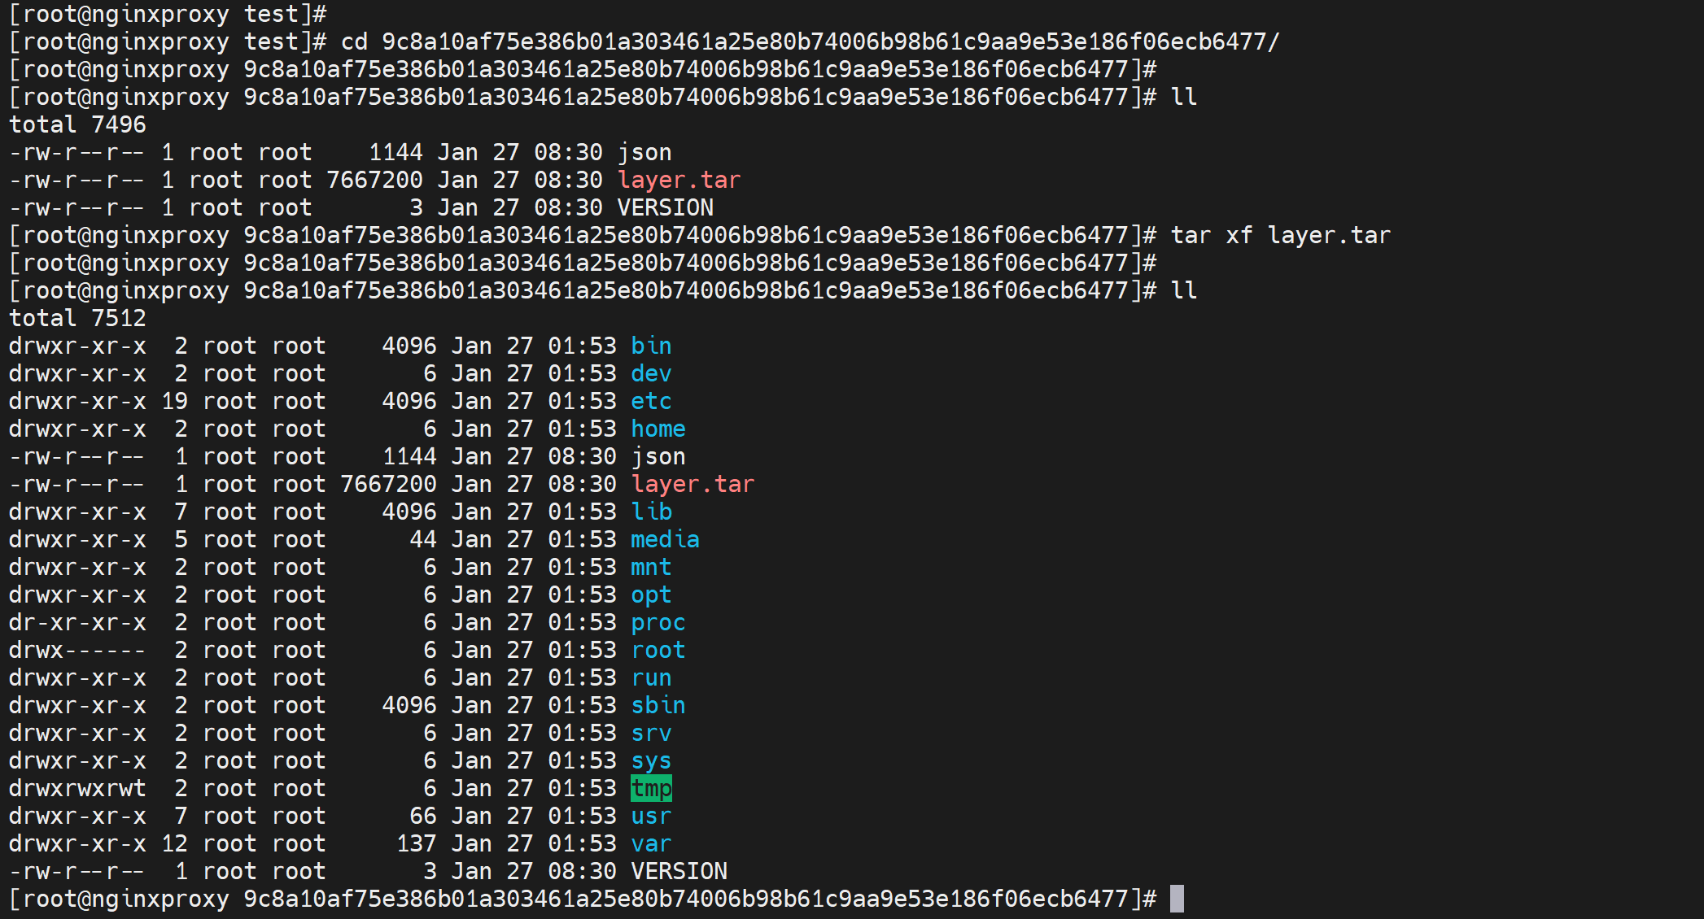The height and width of the screenshot is (919, 1704).
Task: Click the cd command with long hash path
Action: click(x=810, y=41)
